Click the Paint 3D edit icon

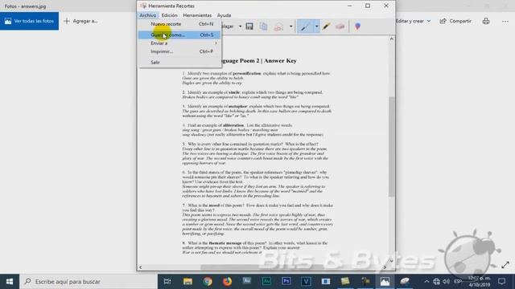[357, 26]
